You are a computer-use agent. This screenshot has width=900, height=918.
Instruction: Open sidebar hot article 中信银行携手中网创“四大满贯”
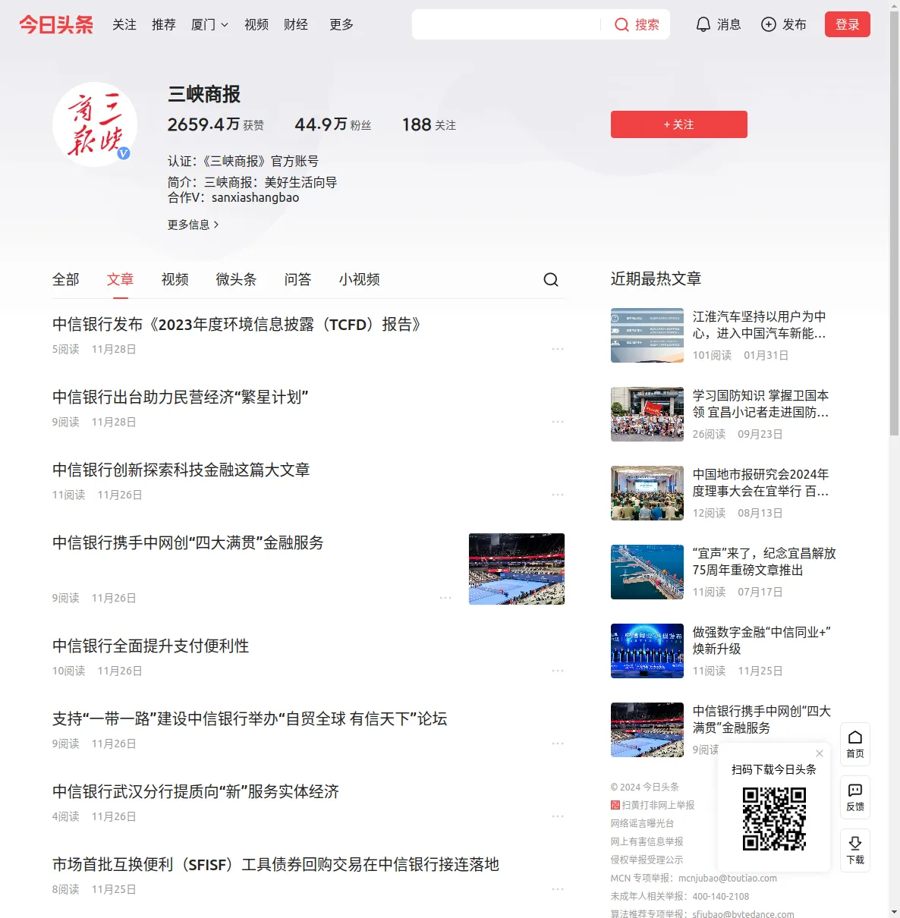(x=762, y=719)
